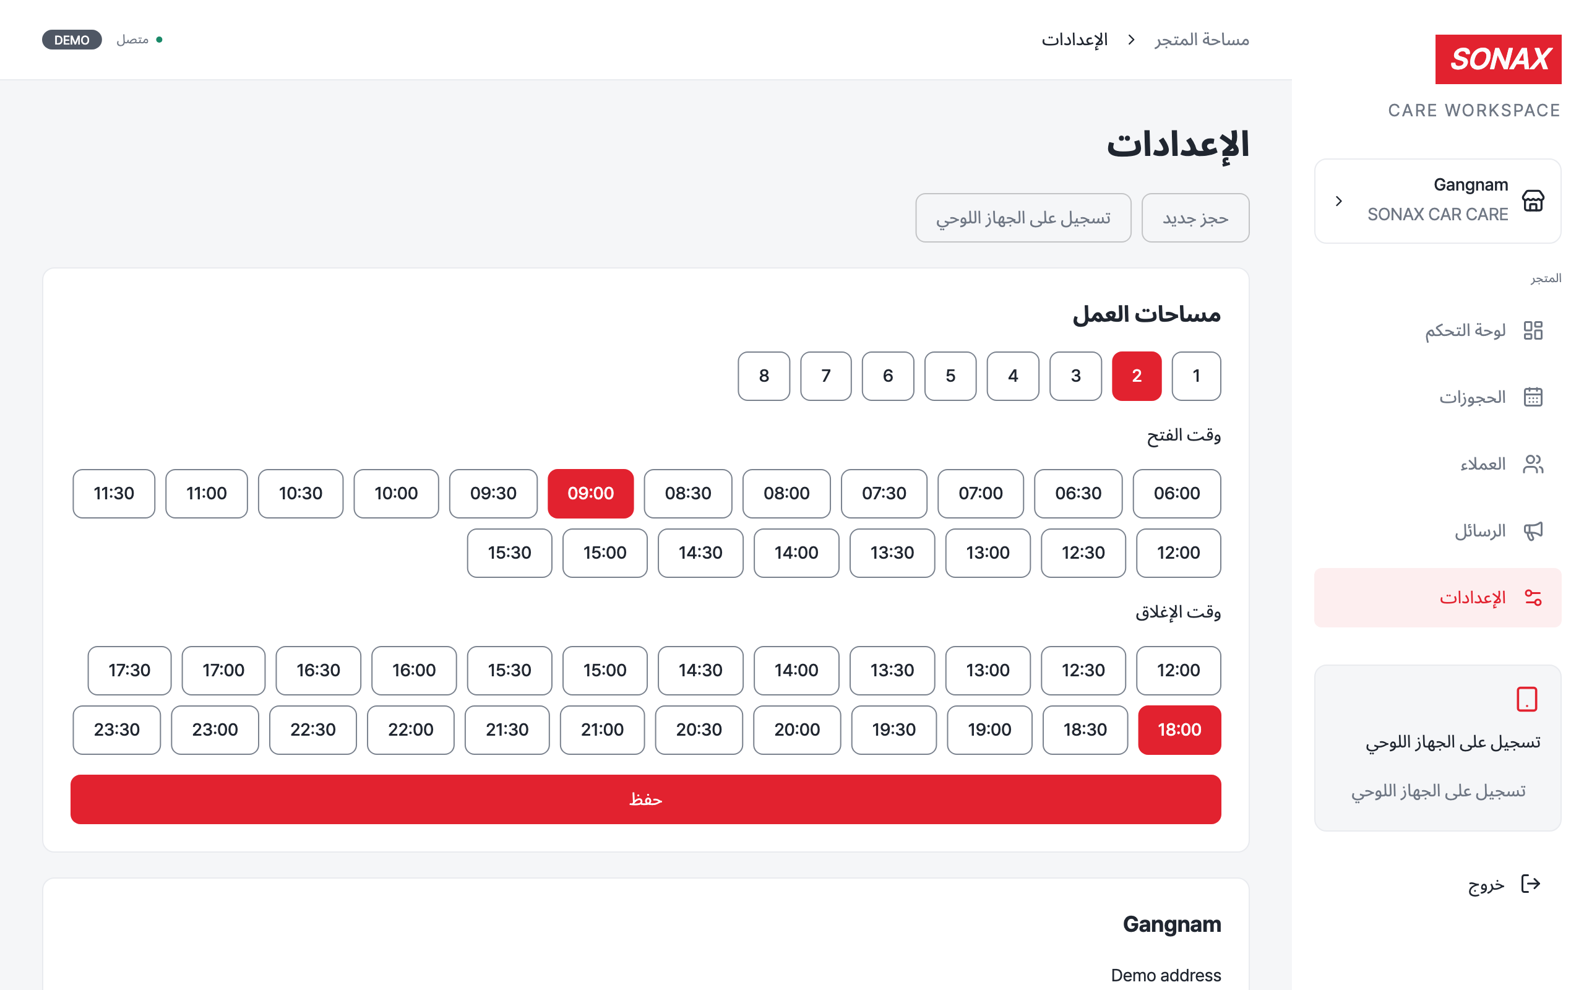The image size is (1584, 990).
Task: Select work bay count 8
Action: point(764,376)
